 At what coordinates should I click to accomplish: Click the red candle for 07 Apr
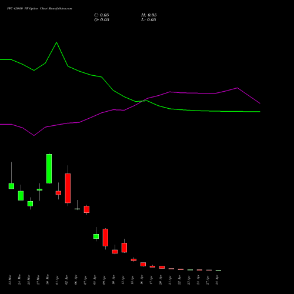click(86, 209)
